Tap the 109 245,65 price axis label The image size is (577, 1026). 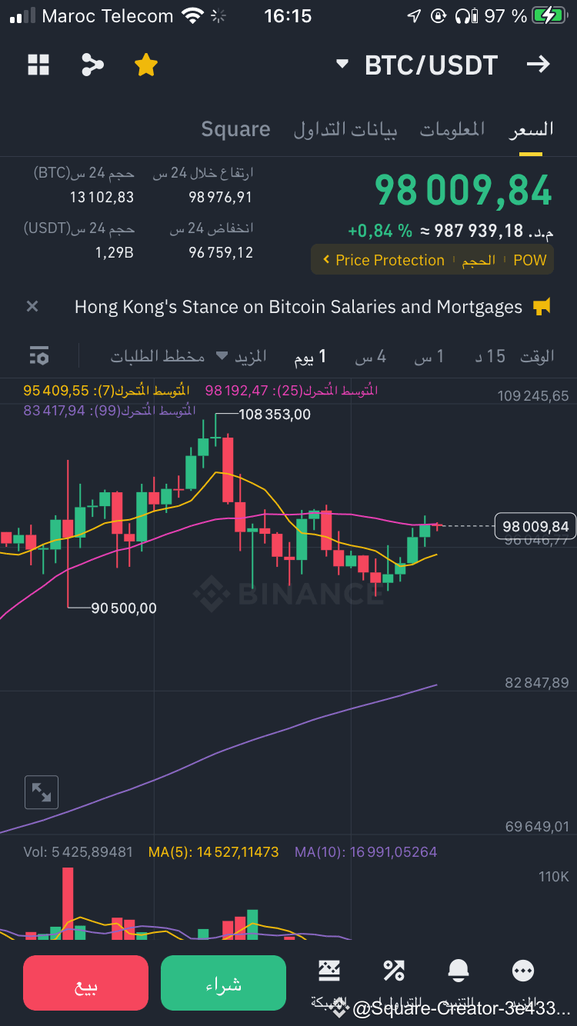pos(533,396)
